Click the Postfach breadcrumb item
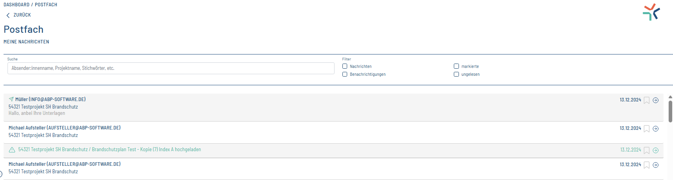The image size is (673, 180). [x=46, y=5]
